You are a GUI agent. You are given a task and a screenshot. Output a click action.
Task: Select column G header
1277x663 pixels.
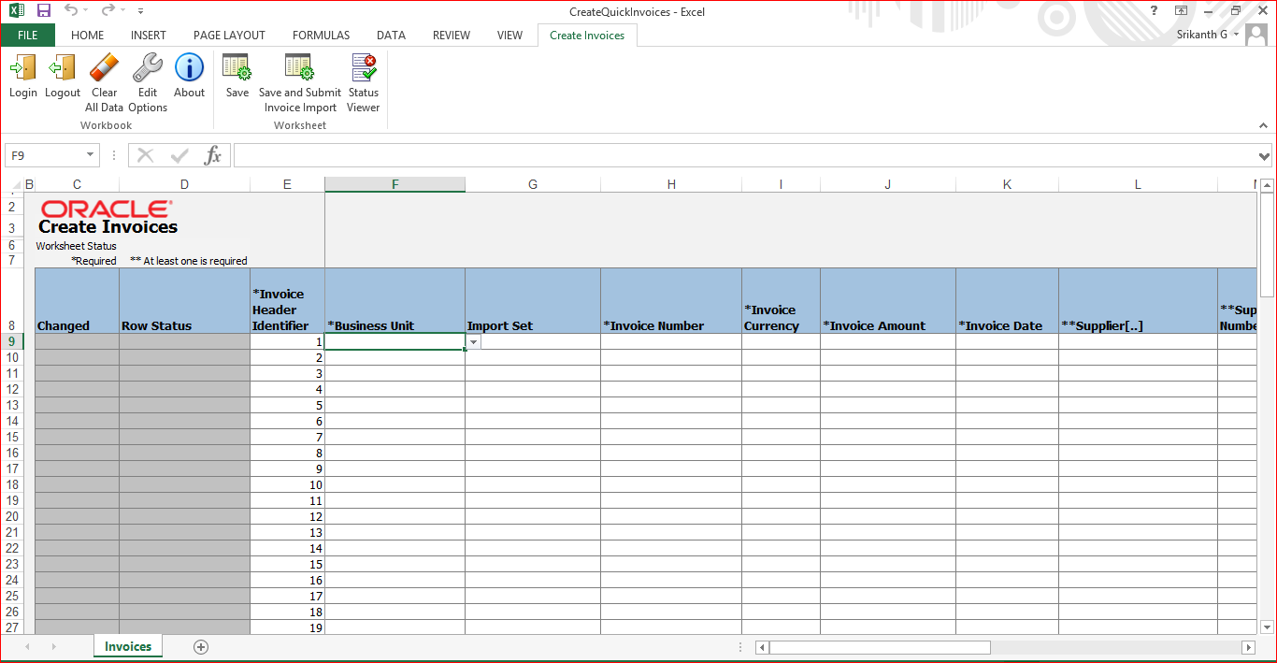click(x=533, y=184)
